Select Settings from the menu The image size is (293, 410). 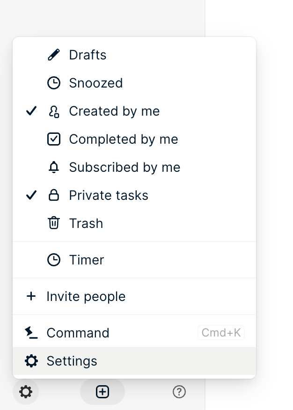(72, 361)
